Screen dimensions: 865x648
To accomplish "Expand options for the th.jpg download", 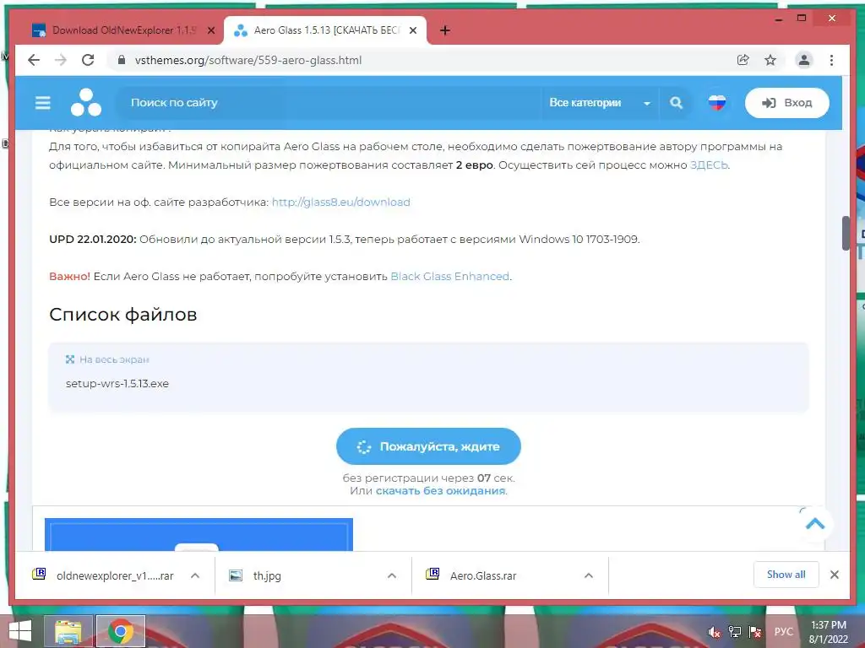I will (392, 575).
